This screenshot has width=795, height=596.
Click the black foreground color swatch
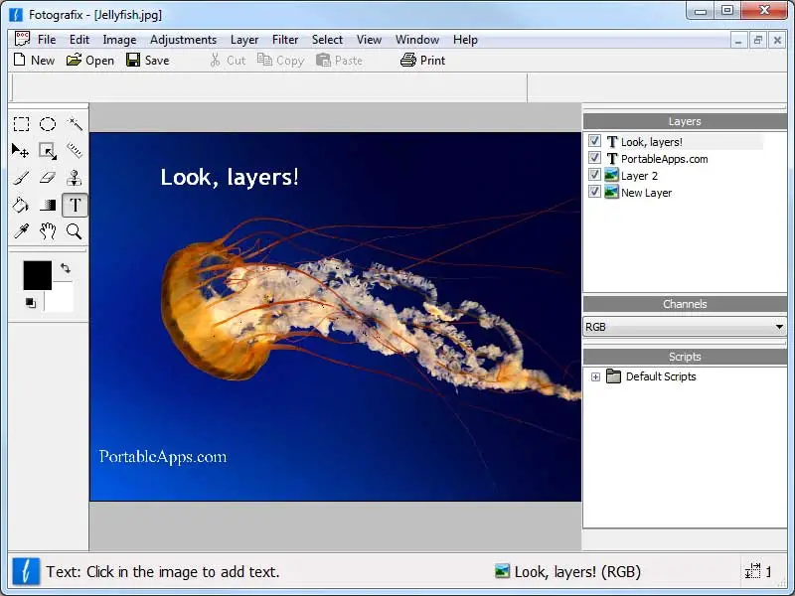(37, 275)
